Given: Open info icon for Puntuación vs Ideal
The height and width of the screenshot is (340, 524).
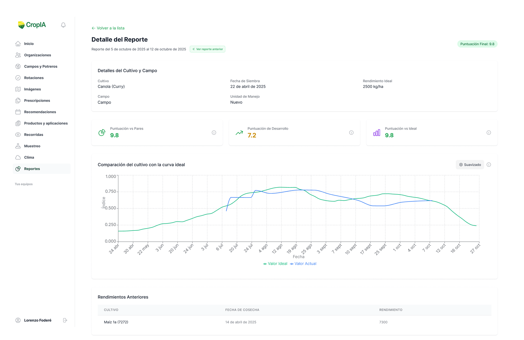Looking at the screenshot, I should tap(489, 133).
